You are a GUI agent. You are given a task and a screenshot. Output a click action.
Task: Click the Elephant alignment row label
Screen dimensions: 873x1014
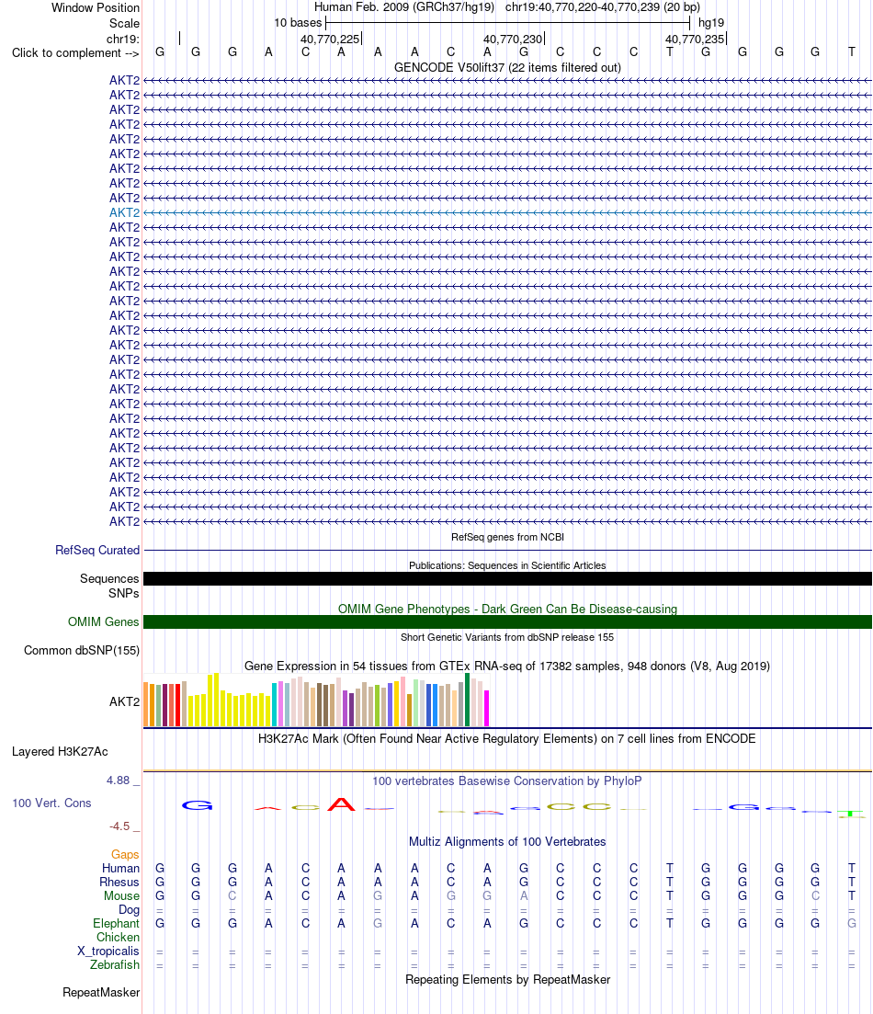116,924
